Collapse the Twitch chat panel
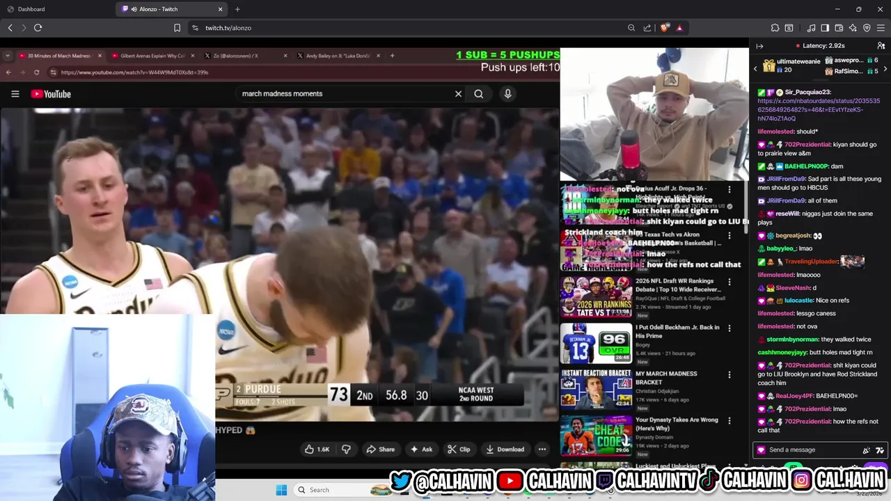Screen dimensions: 891x501 coord(759,46)
